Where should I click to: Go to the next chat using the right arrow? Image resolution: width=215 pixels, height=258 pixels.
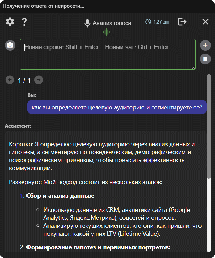pyautogui.click(x=39, y=80)
